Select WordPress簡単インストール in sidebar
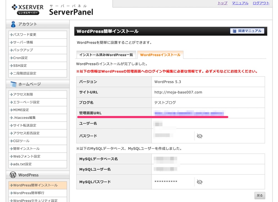The image size is (278, 202). click(x=38, y=185)
